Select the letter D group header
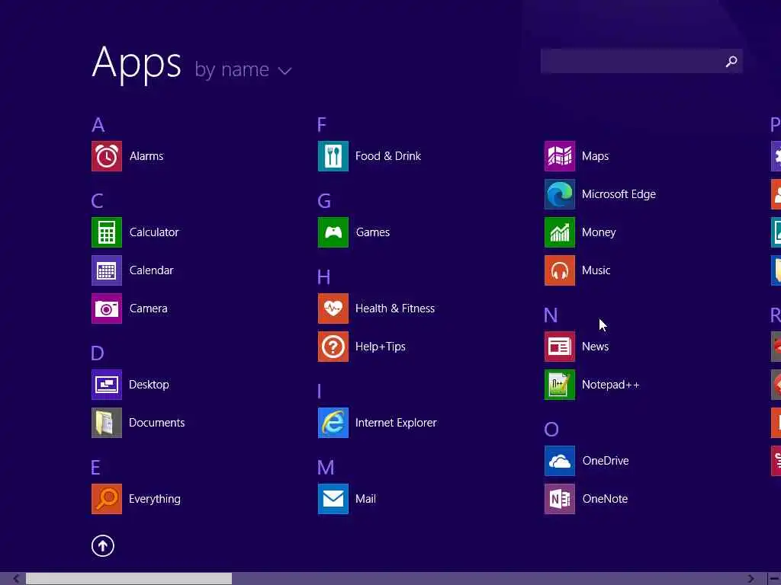Image resolution: width=781 pixels, height=585 pixels. (x=97, y=353)
